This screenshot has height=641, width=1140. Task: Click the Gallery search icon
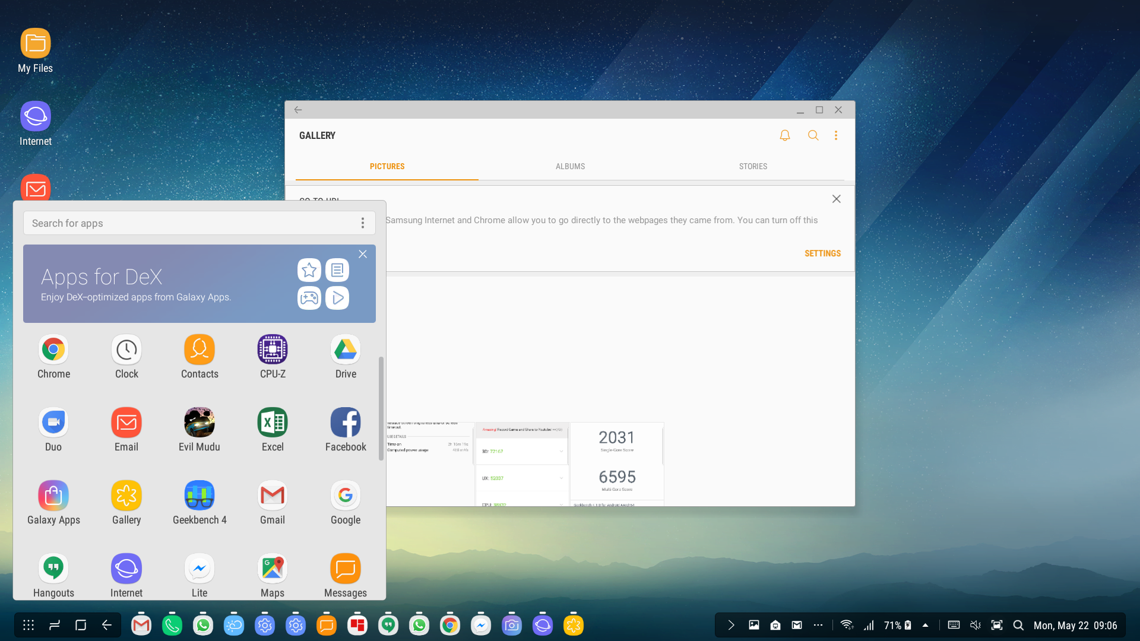(x=813, y=135)
